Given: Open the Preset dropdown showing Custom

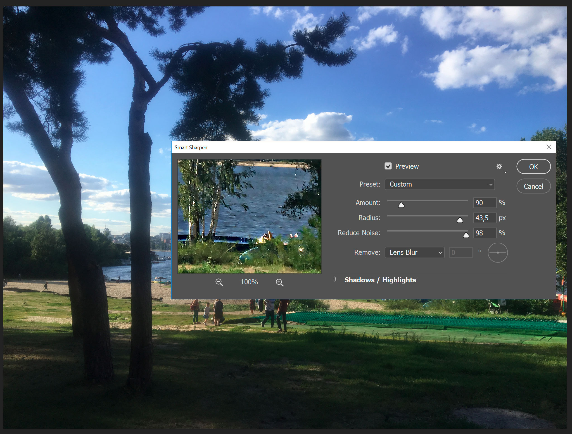Looking at the screenshot, I should [439, 184].
